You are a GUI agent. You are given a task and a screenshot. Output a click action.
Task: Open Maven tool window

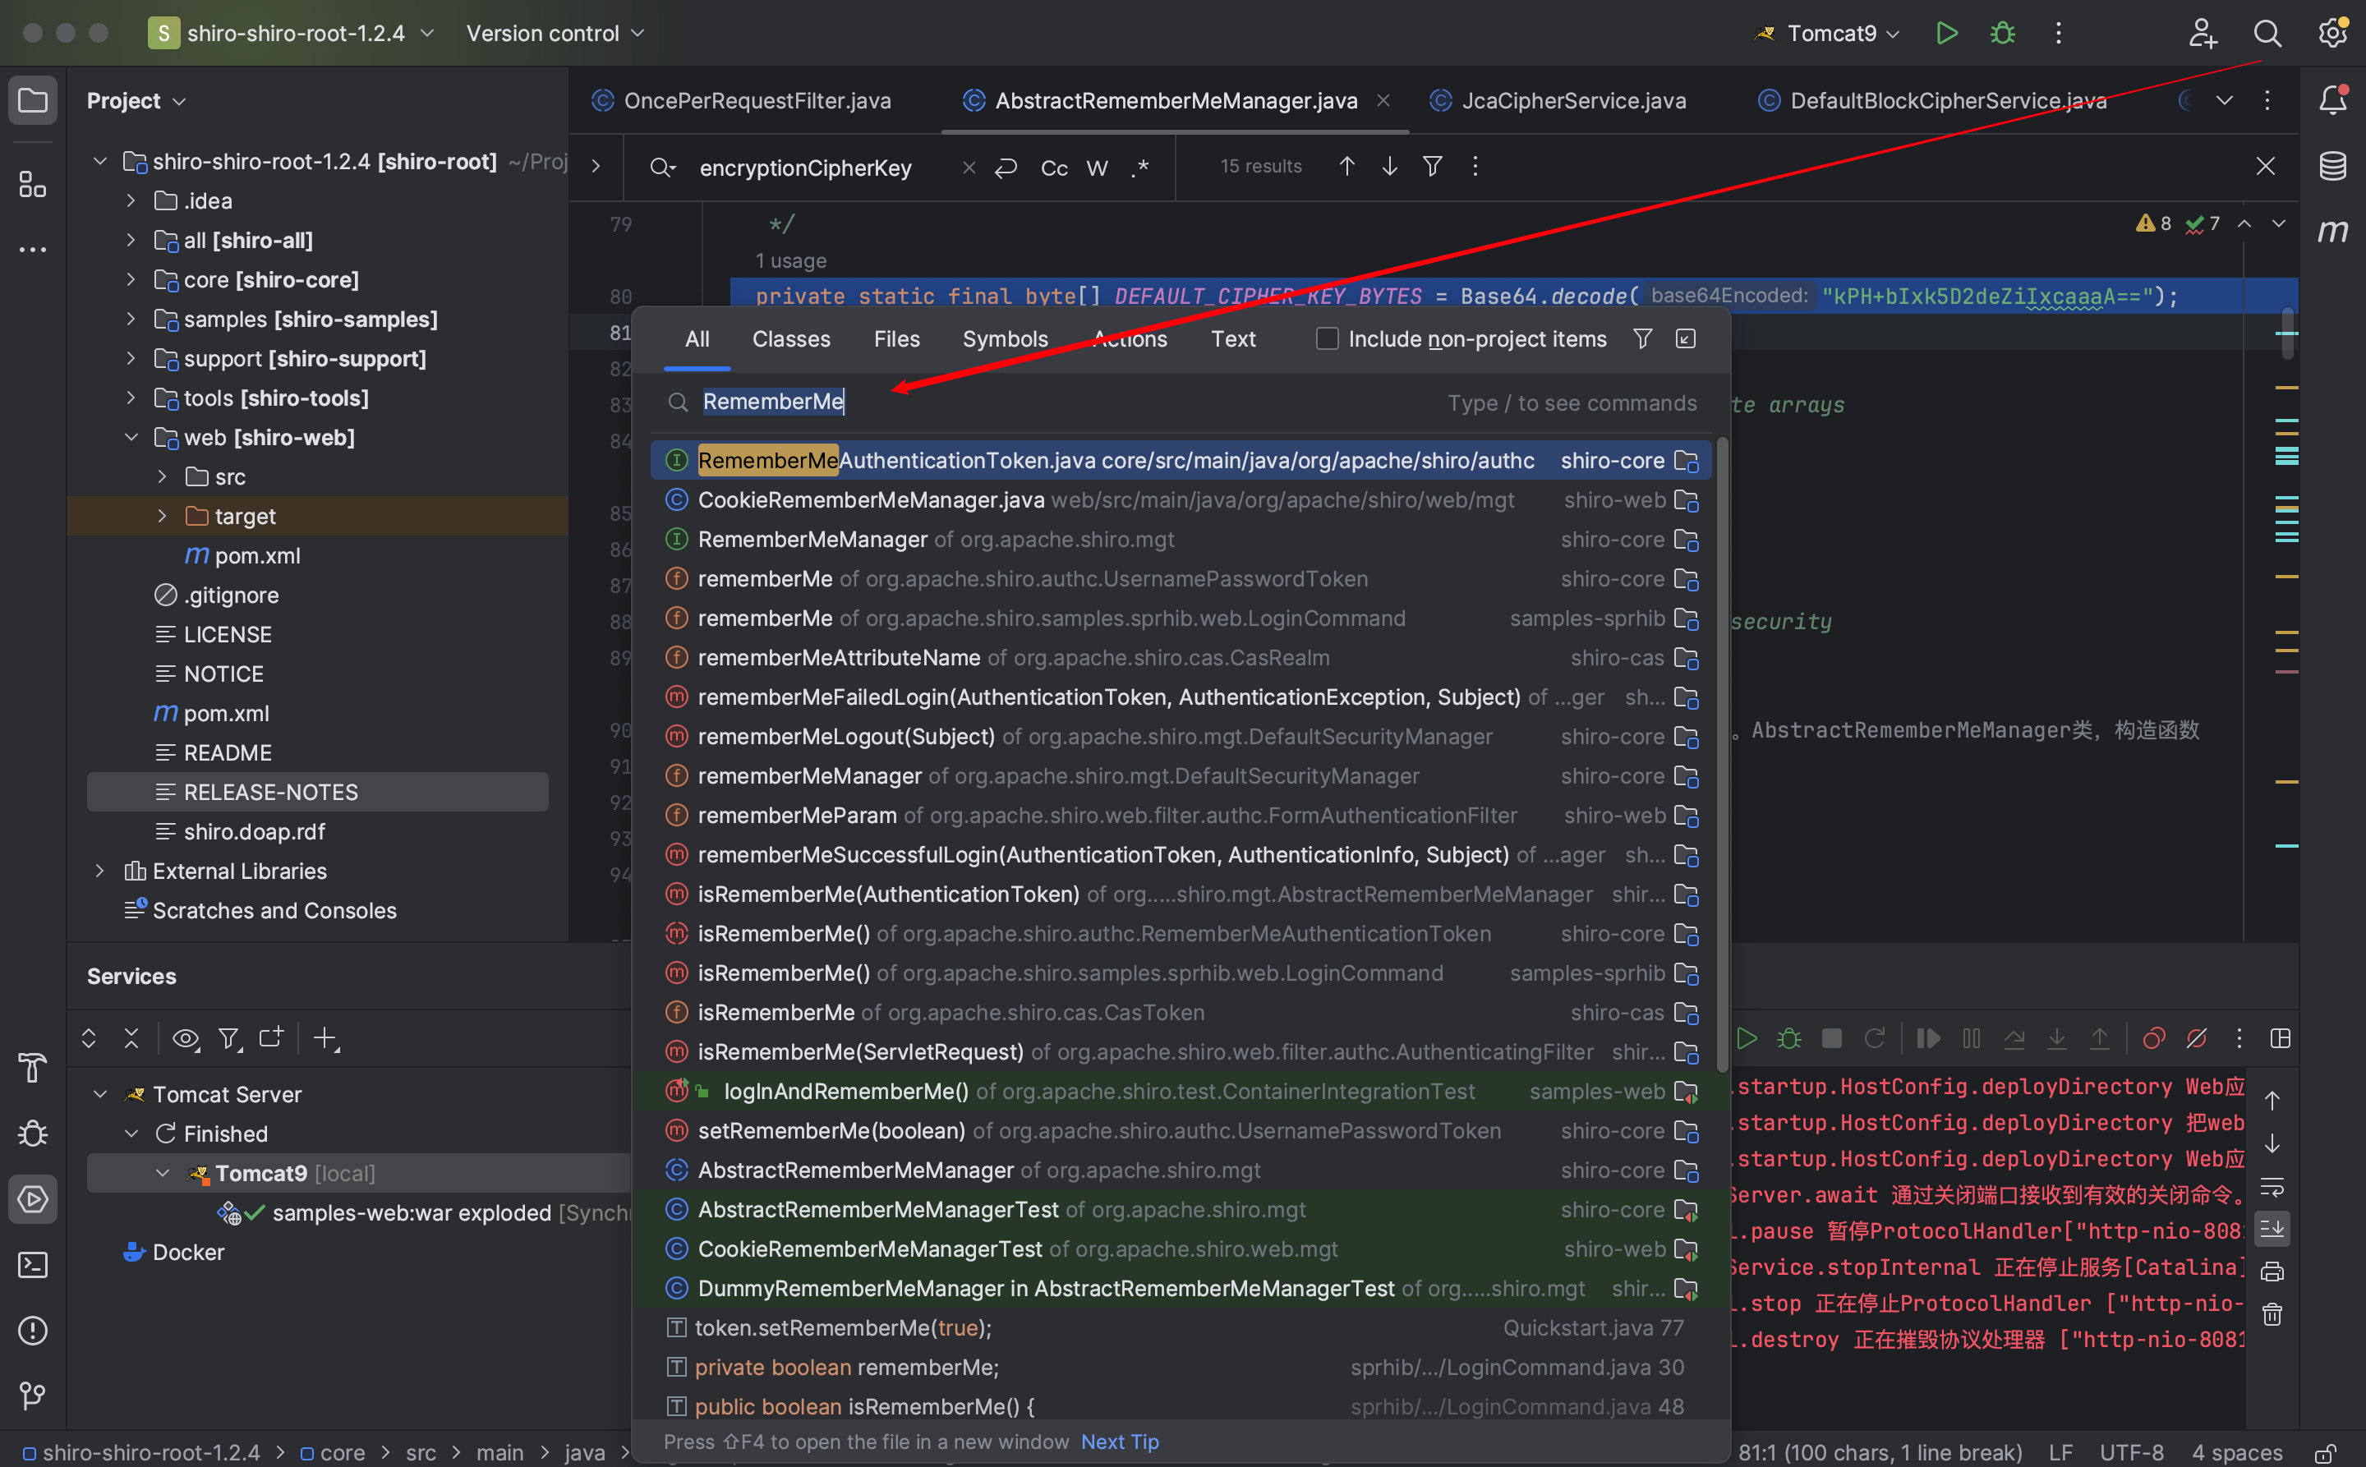coord(2333,231)
